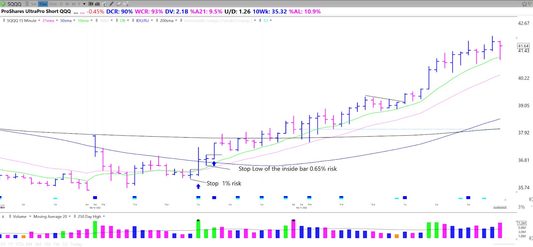Click the 10Wk: 35.32 header value
The height and width of the screenshot is (247, 533).
[x=269, y=11]
